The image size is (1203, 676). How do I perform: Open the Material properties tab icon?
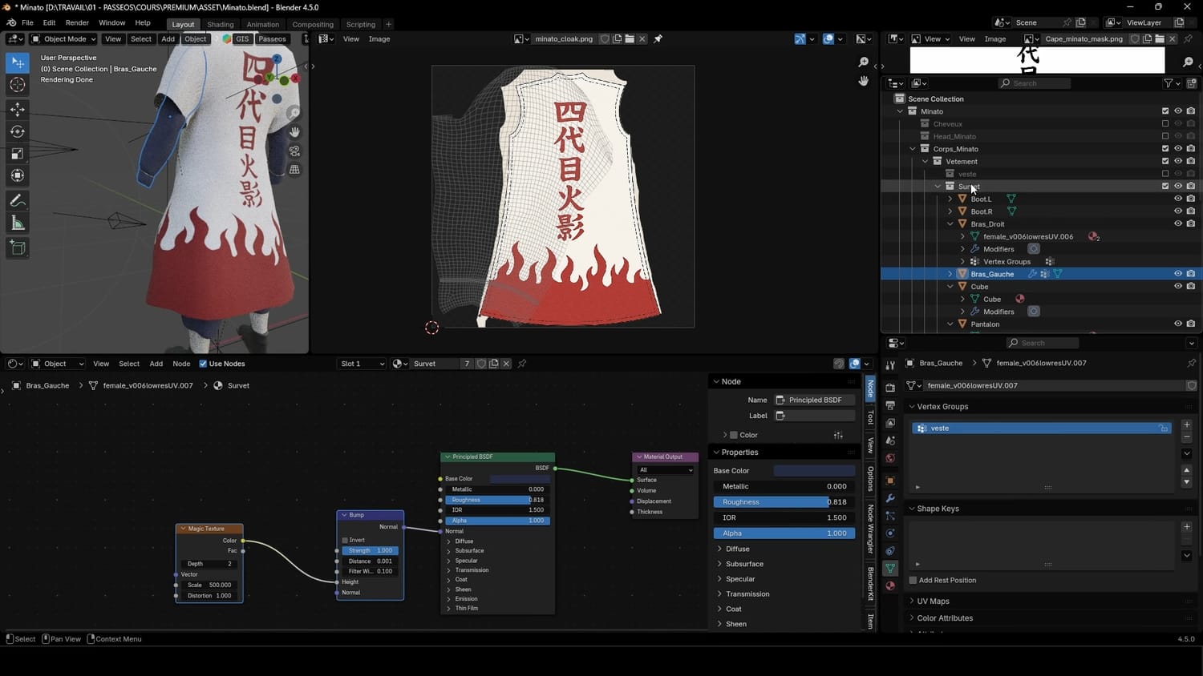(890, 586)
